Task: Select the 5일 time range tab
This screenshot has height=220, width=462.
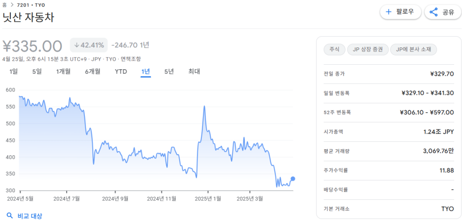Action: click(37, 72)
